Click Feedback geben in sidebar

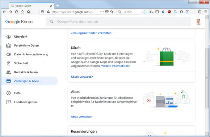click(x=30, y=102)
